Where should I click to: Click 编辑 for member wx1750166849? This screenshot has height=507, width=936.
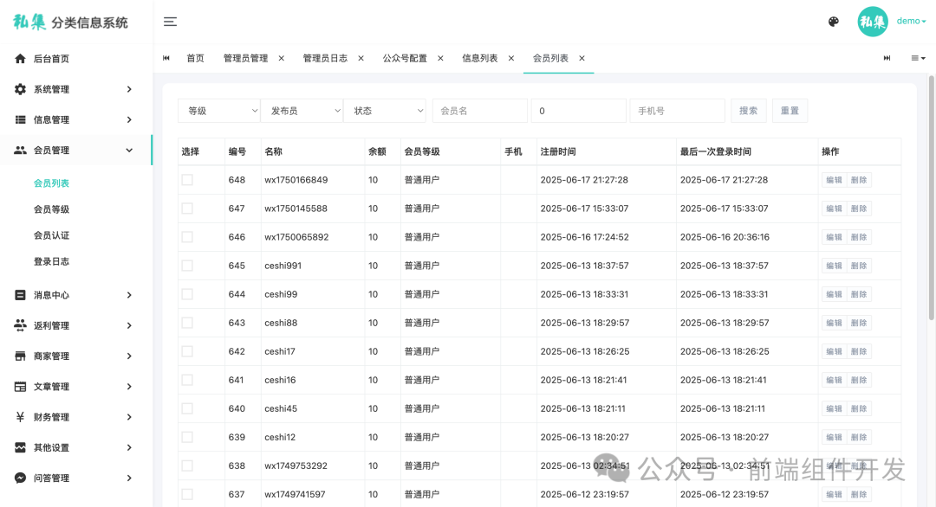[x=833, y=180]
